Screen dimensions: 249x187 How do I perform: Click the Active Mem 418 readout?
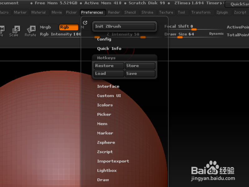coord(103,3)
